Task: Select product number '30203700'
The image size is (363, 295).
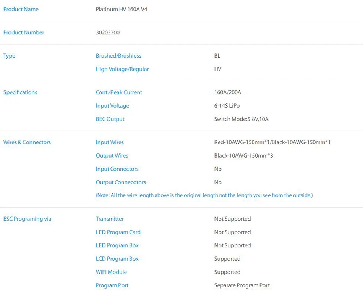Action: (108, 32)
